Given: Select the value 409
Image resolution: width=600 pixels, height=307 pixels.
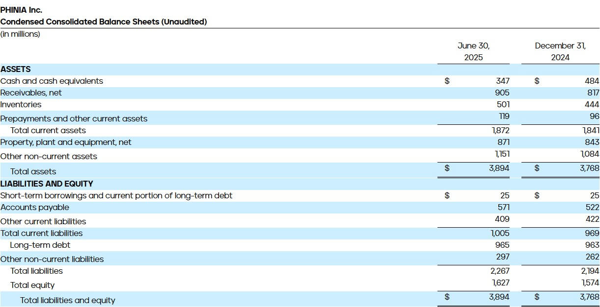Looking at the screenshot, I should (503, 219).
